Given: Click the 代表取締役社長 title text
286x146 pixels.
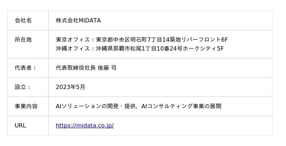Looking at the screenshot, I should point(76,68).
